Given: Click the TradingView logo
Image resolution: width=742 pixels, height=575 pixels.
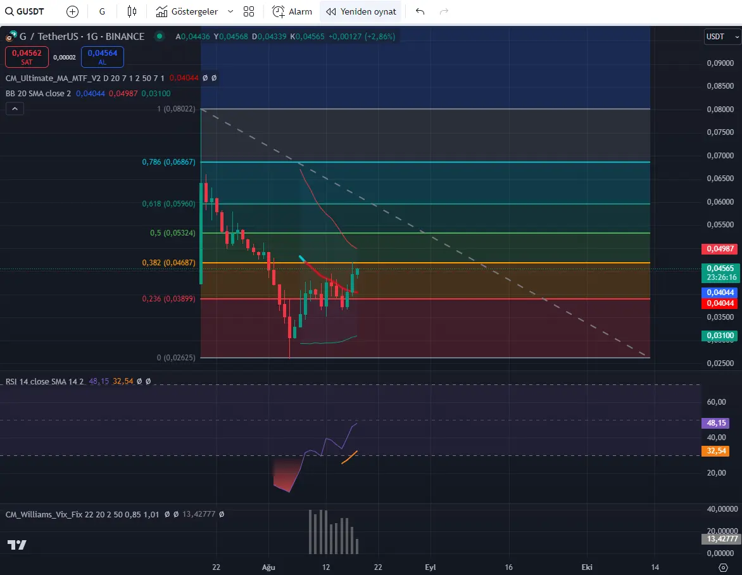Looking at the screenshot, I should coord(17,545).
